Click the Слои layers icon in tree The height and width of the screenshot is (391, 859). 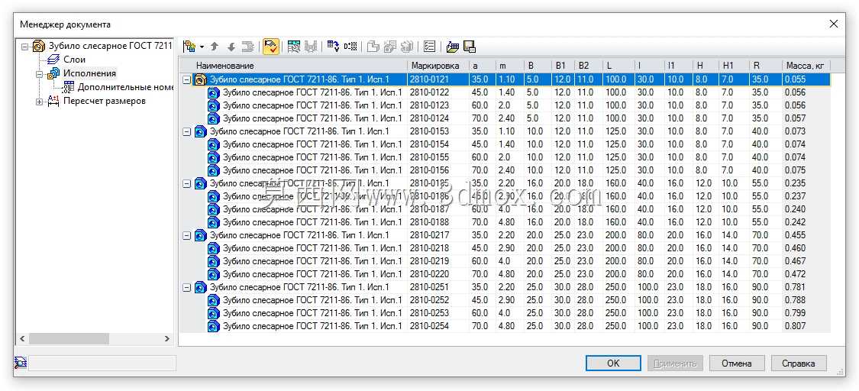(53, 60)
